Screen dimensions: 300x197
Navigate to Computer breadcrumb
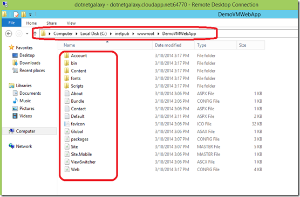tap(63, 33)
